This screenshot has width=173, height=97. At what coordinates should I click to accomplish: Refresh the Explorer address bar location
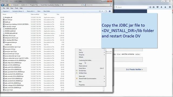84,5
